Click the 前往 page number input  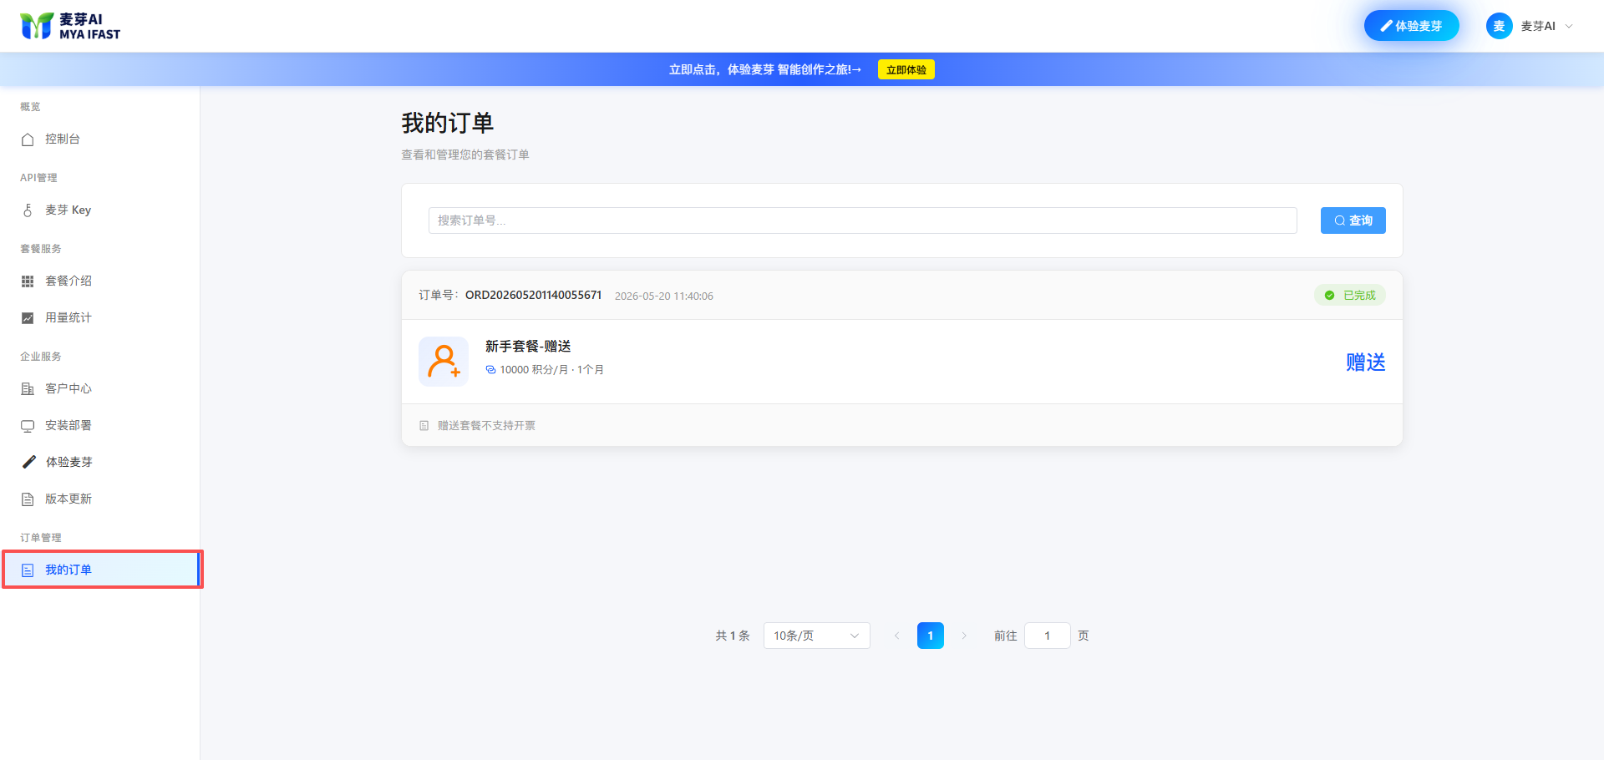(x=1047, y=636)
